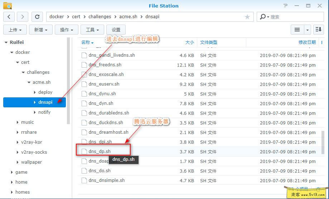This screenshot has width=329, height=199.
Task: Click the File Station help question mark
Action: tap(285, 6)
